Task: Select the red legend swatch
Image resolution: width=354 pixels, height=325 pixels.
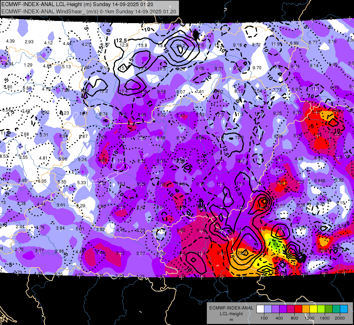Action: (298, 309)
